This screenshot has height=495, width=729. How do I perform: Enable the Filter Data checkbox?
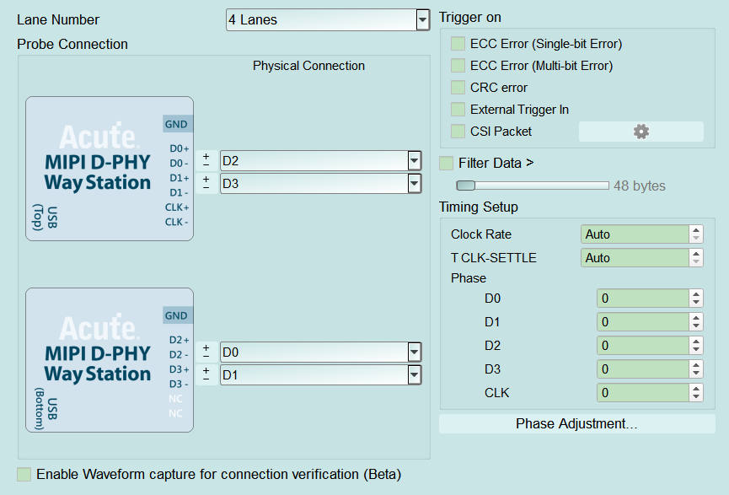[x=447, y=164]
